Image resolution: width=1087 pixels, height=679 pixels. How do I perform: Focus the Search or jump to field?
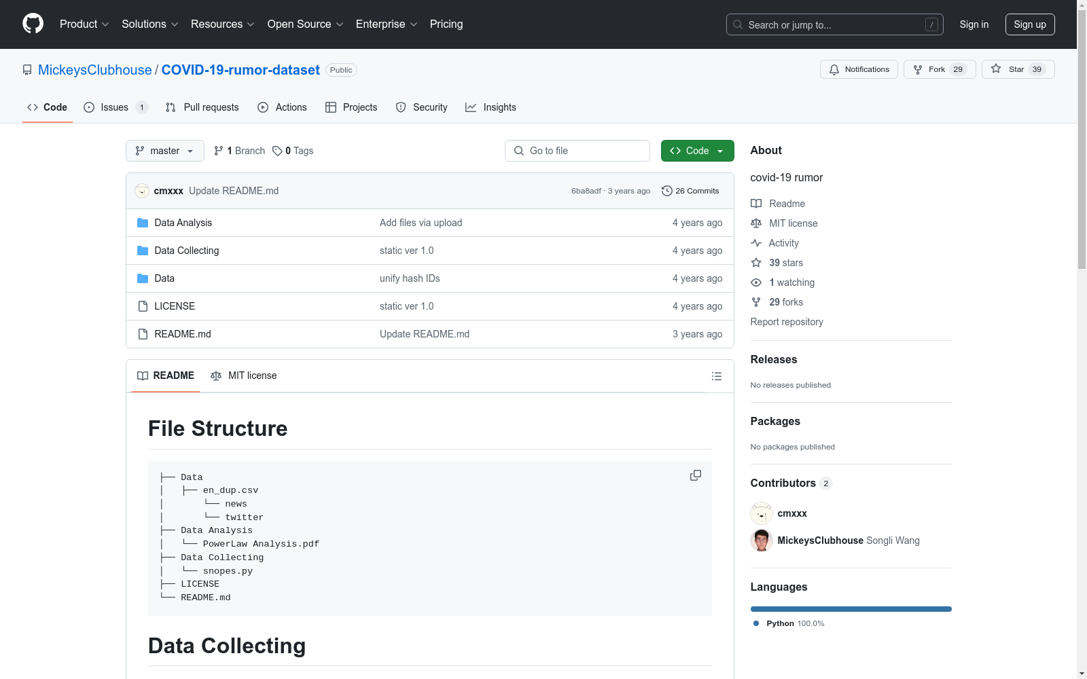point(835,24)
